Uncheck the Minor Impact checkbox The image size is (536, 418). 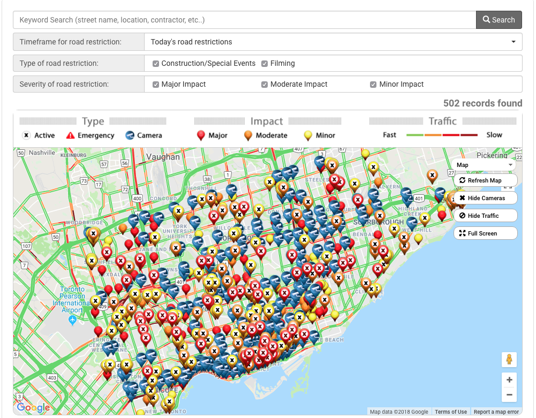click(x=373, y=84)
